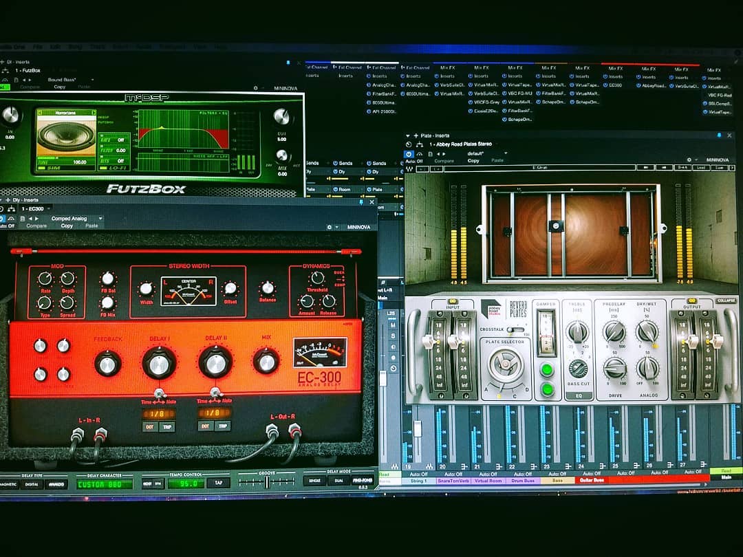Screen dimensions: 743x557
Task: Click the Treble knob on Abbey Road Plates
Action: point(577,332)
